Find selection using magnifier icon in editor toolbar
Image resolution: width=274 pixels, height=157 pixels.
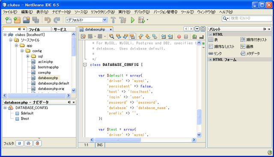[111, 36]
